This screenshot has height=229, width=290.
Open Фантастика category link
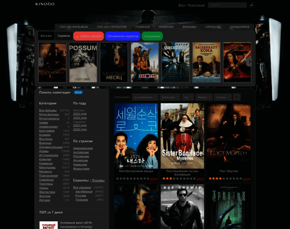[47, 192]
